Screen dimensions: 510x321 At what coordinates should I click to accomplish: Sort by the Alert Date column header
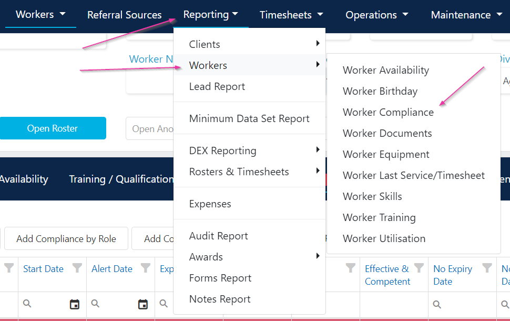(x=112, y=269)
